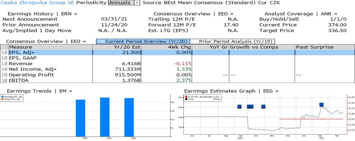
Task: Switch to Current Period Overview (Yr/20) tab
Action: pos(143,41)
